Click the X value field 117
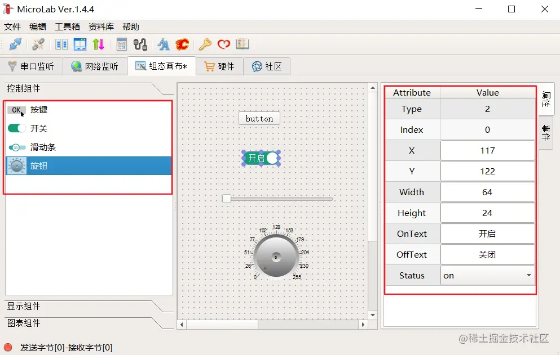The image size is (560, 355). tap(487, 150)
